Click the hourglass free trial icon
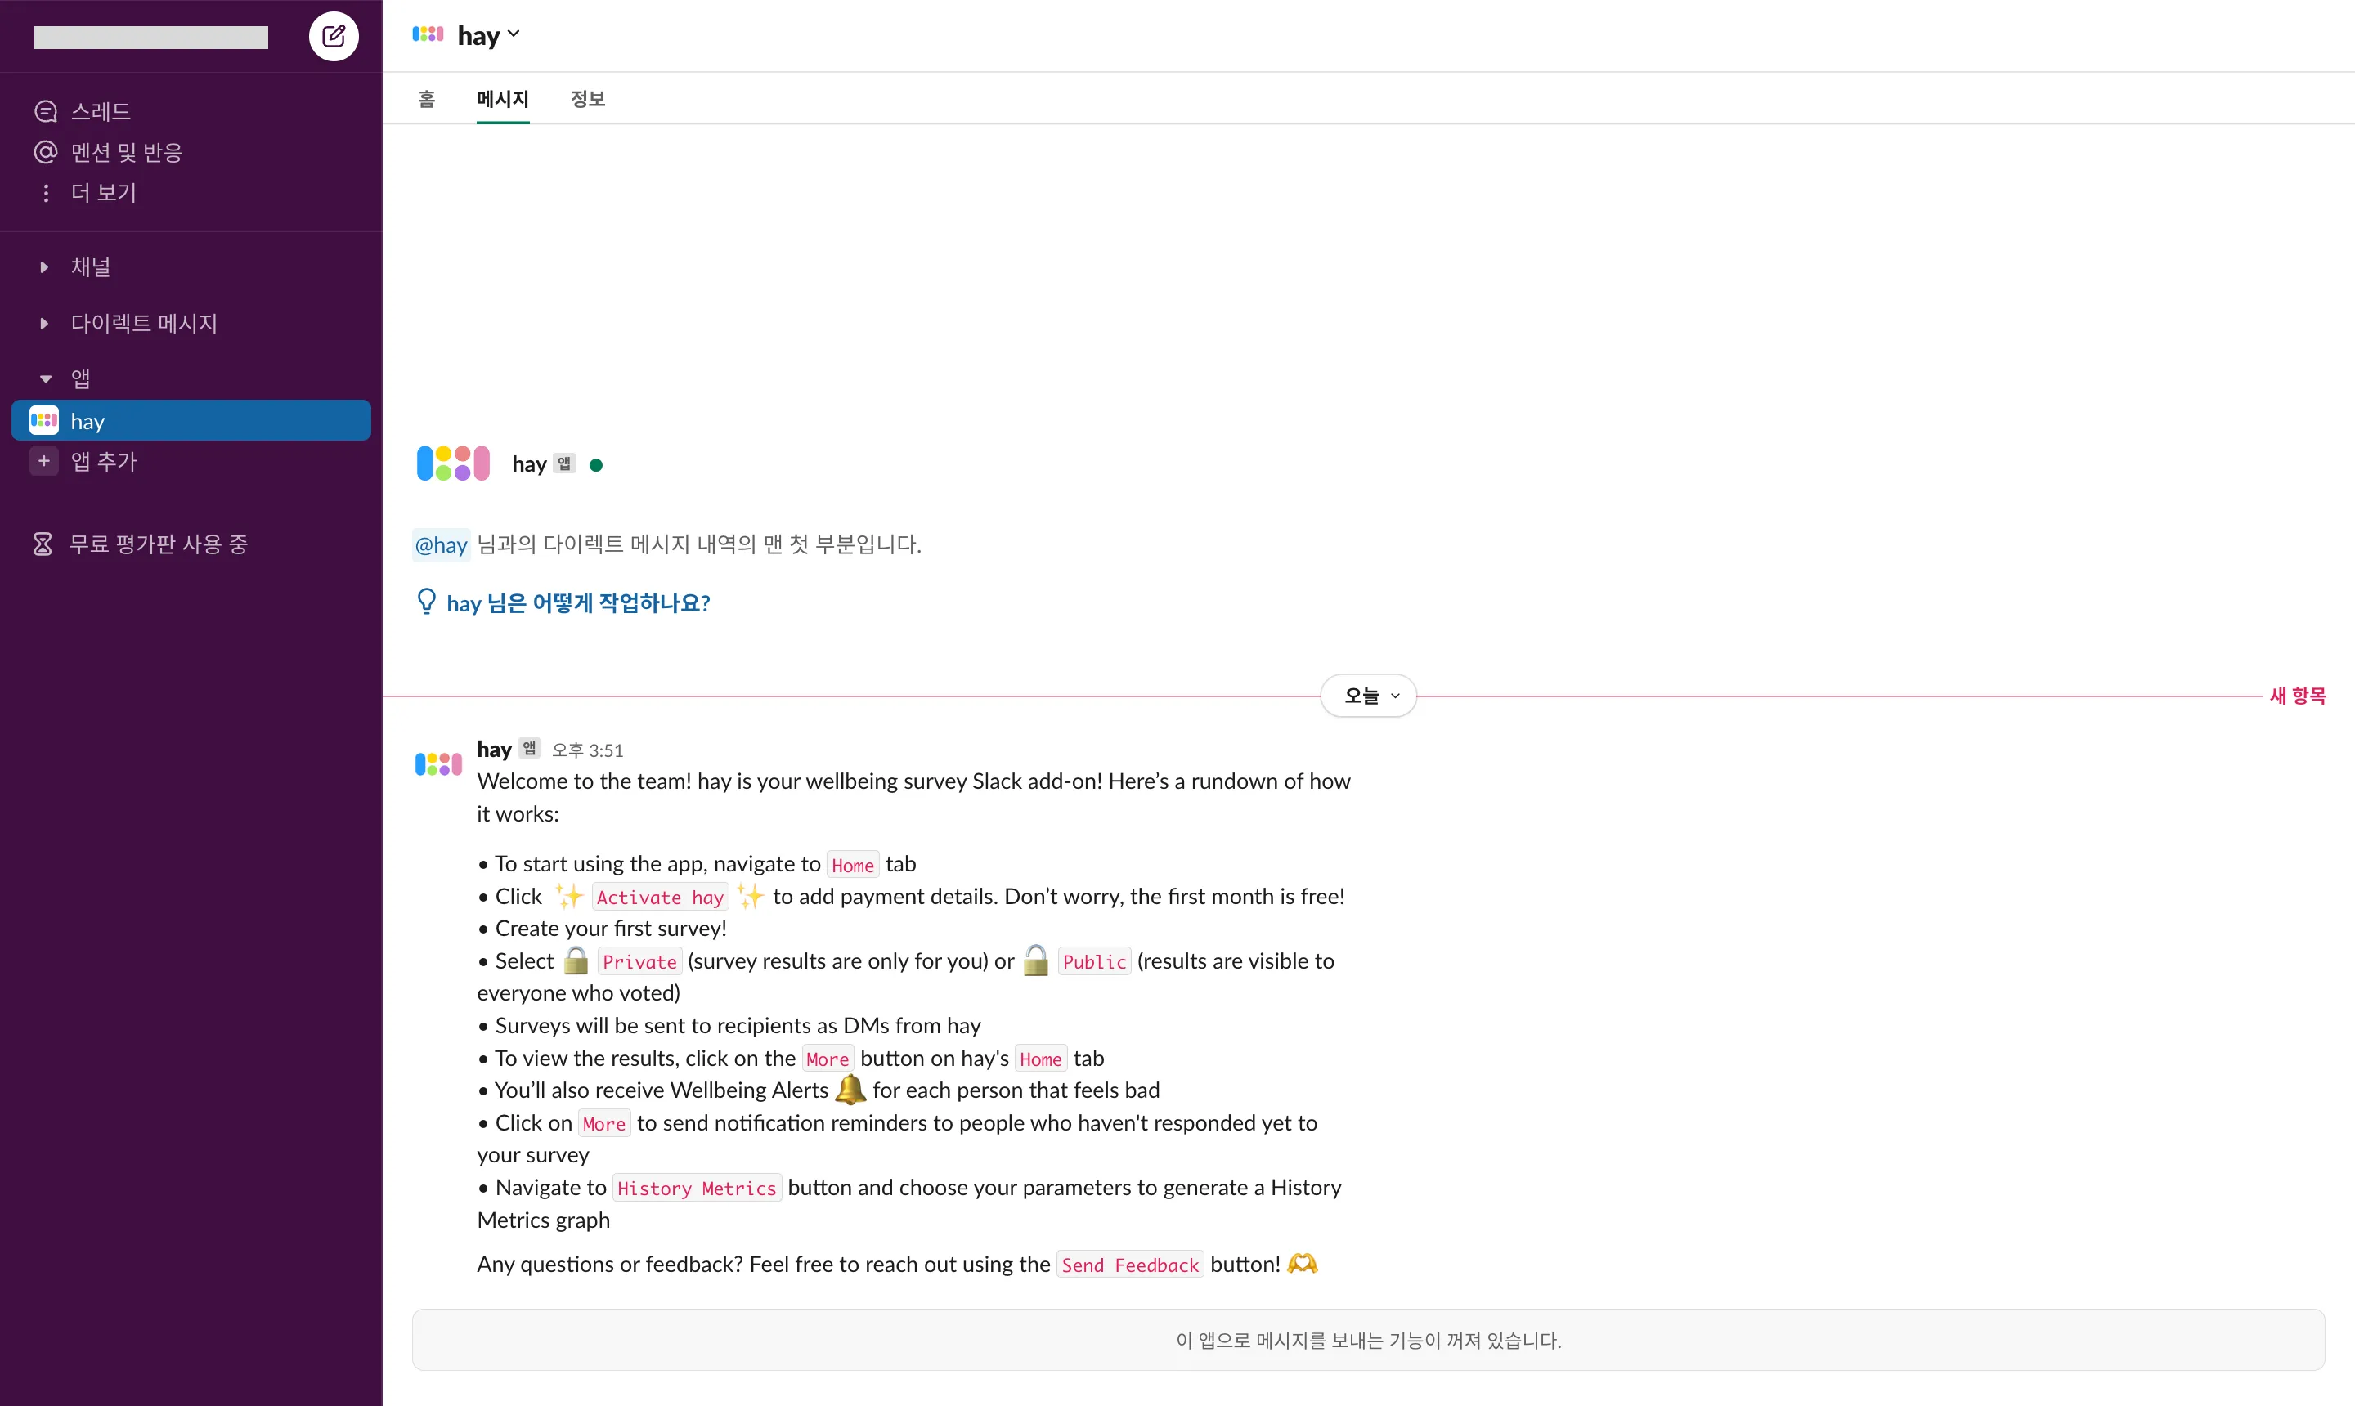Image resolution: width=2355 pixels, height=1406 pixels. tap(43, 544)
